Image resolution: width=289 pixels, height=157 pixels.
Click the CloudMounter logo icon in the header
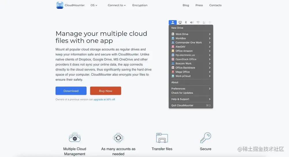[x=60, y=5]
